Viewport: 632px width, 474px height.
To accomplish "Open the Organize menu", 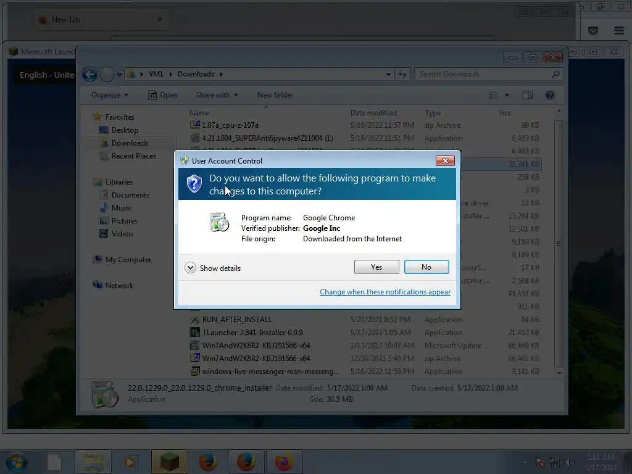I will tap(110, 95).
